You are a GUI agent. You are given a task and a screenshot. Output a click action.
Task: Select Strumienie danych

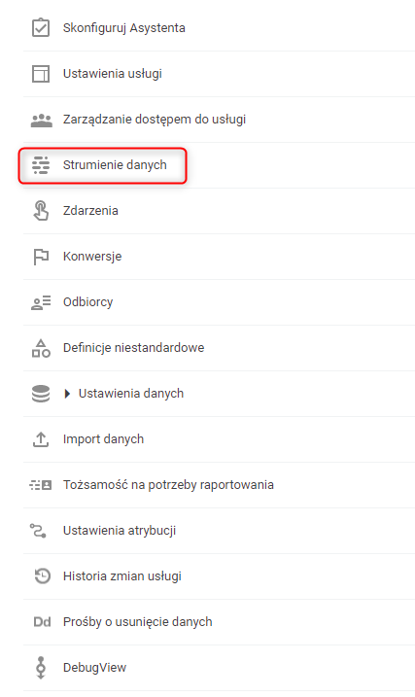coord(115,165)
